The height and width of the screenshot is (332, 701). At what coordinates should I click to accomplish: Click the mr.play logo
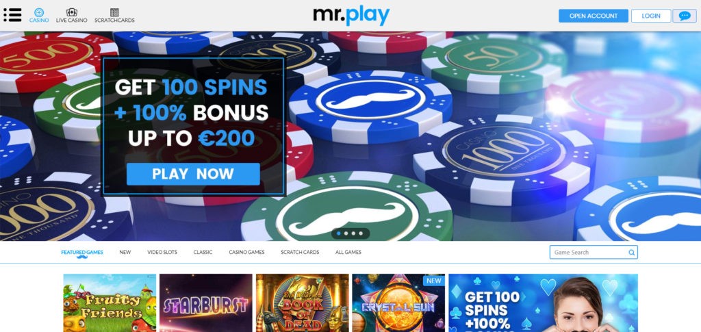(351, 15)
